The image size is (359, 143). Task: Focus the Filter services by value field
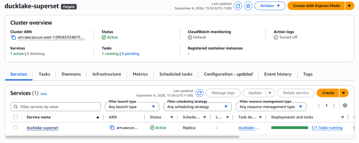click(56, 107)
